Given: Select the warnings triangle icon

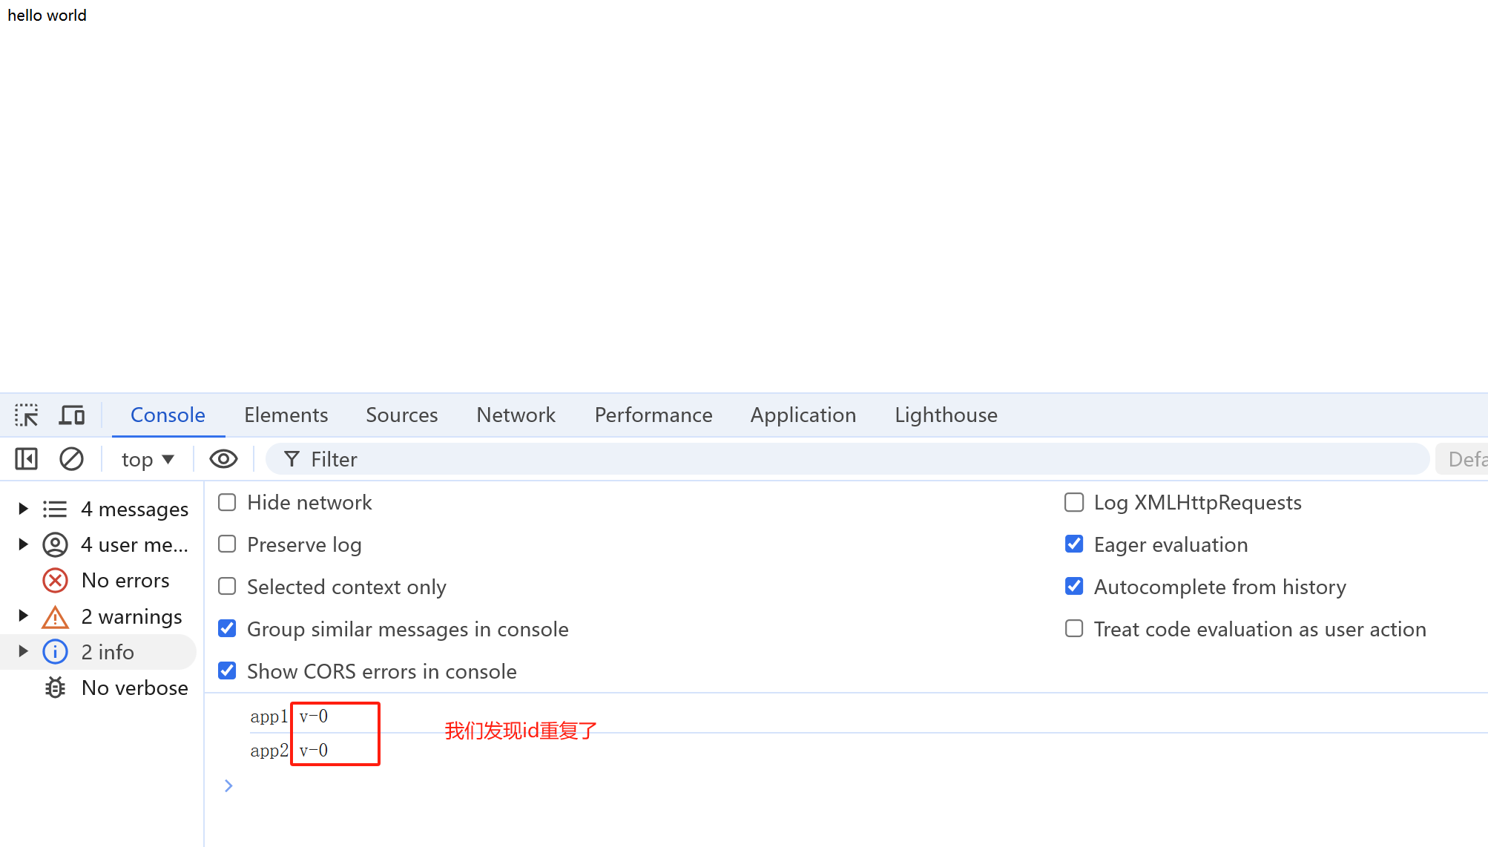Looking at the screenshot, I should click(56, 617).
